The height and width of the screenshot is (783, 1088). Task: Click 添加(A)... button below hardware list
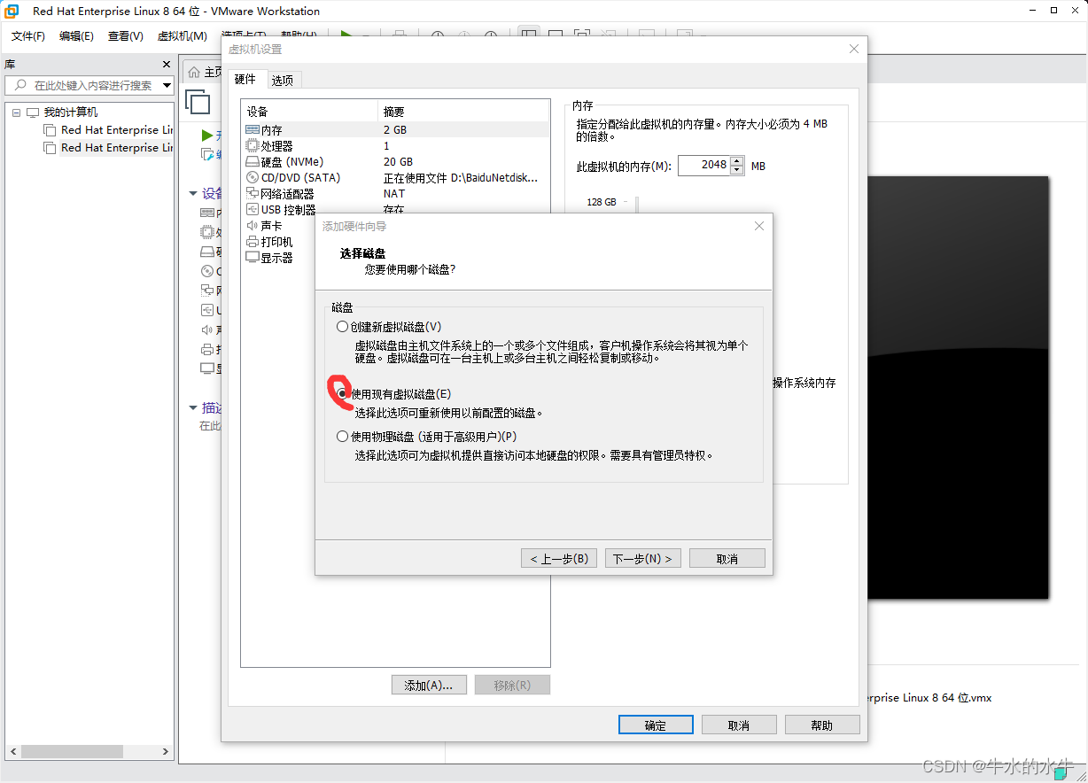tap(429, 685)
